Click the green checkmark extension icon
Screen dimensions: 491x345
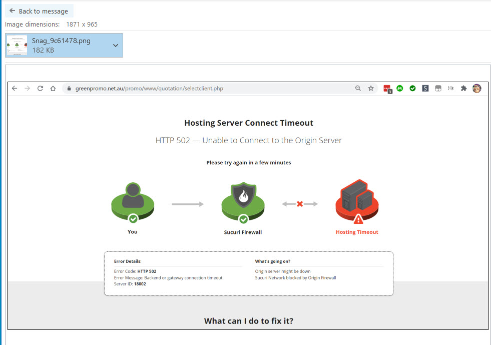click(412, 89)
